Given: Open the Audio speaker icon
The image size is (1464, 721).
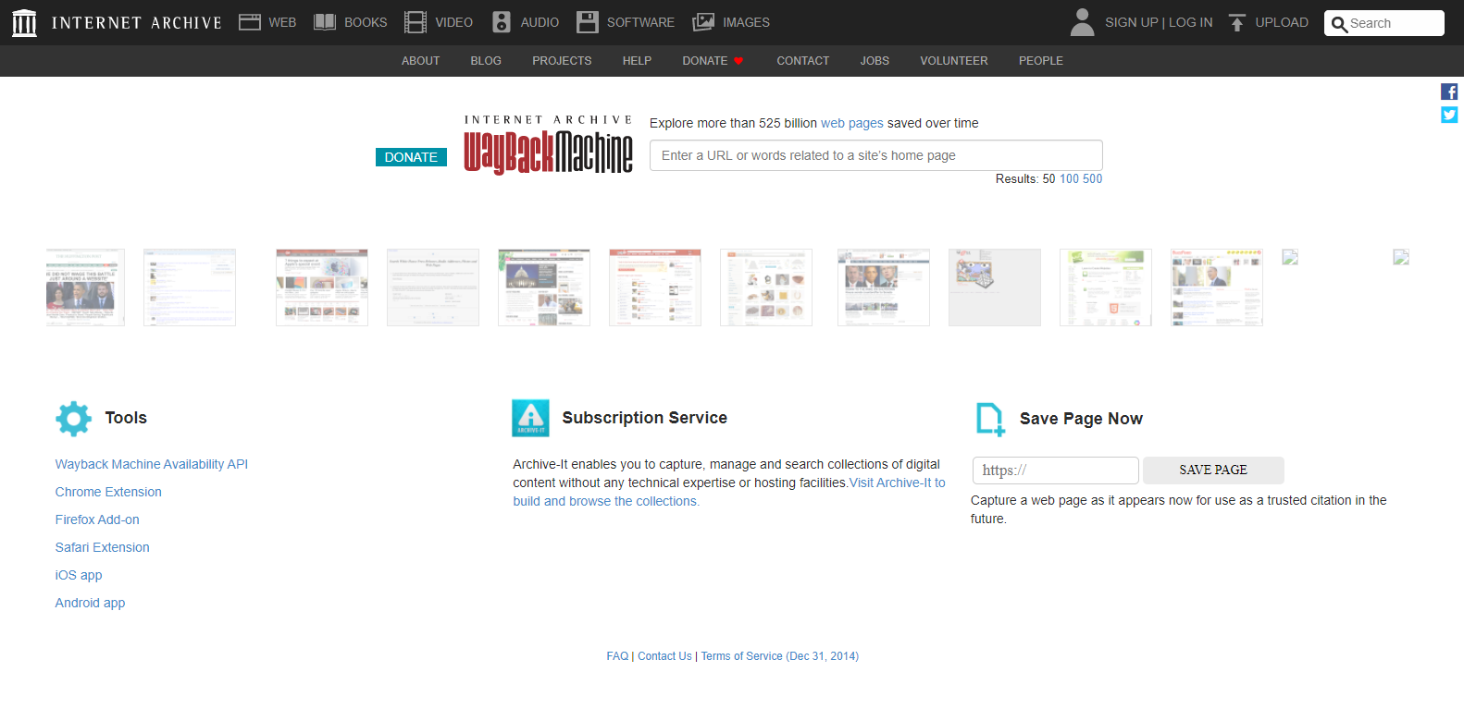Looking at the screenshot, I should [502, 22].
